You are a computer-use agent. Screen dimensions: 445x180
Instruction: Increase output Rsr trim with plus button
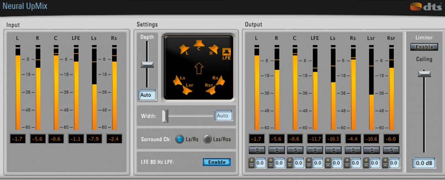(385, 160)
